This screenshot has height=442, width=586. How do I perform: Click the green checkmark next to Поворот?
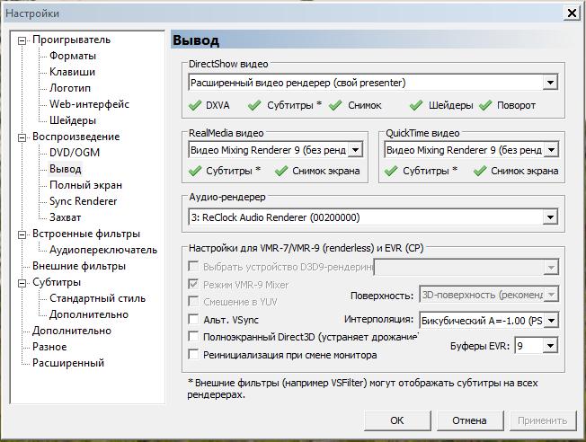tap(485, 105)
